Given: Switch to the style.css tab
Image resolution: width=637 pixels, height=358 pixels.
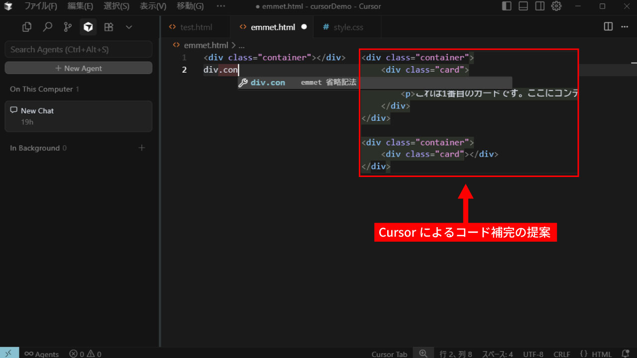Looking at the screenshot, I should click(348, 27).
